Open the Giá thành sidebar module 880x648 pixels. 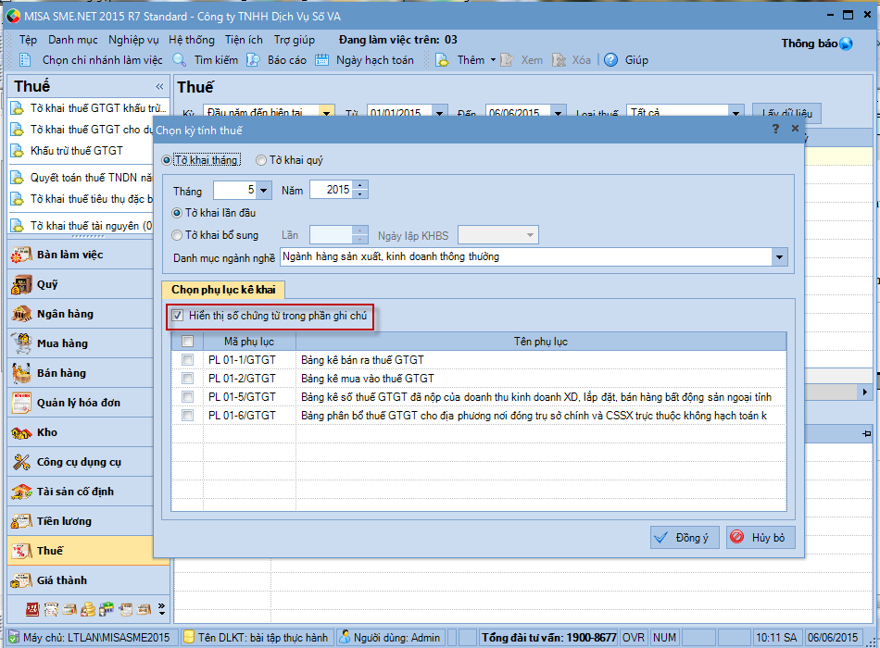click(89, 580)
